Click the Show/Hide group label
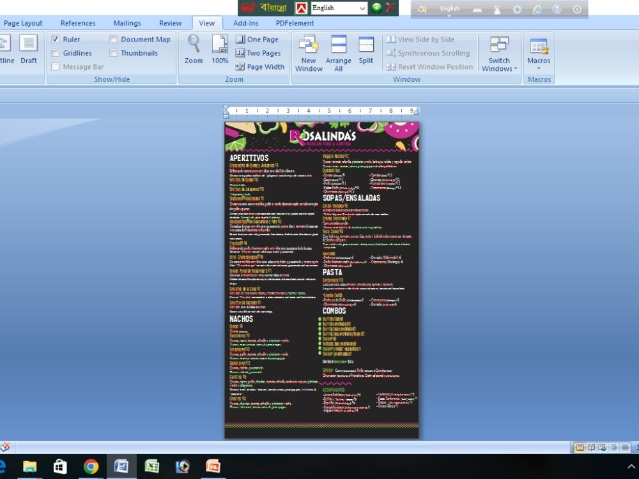 112,79
